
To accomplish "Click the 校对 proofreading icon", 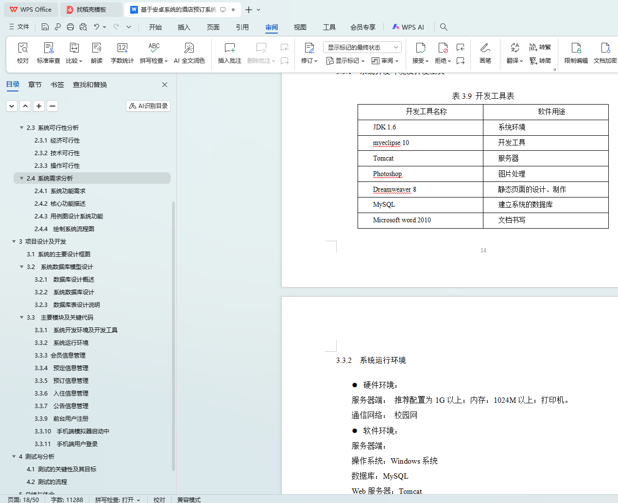I will click(x=23, y=48).
